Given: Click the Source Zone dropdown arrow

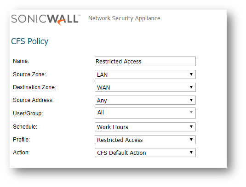Looking at the screenshot, I should (x=191, y=74).
